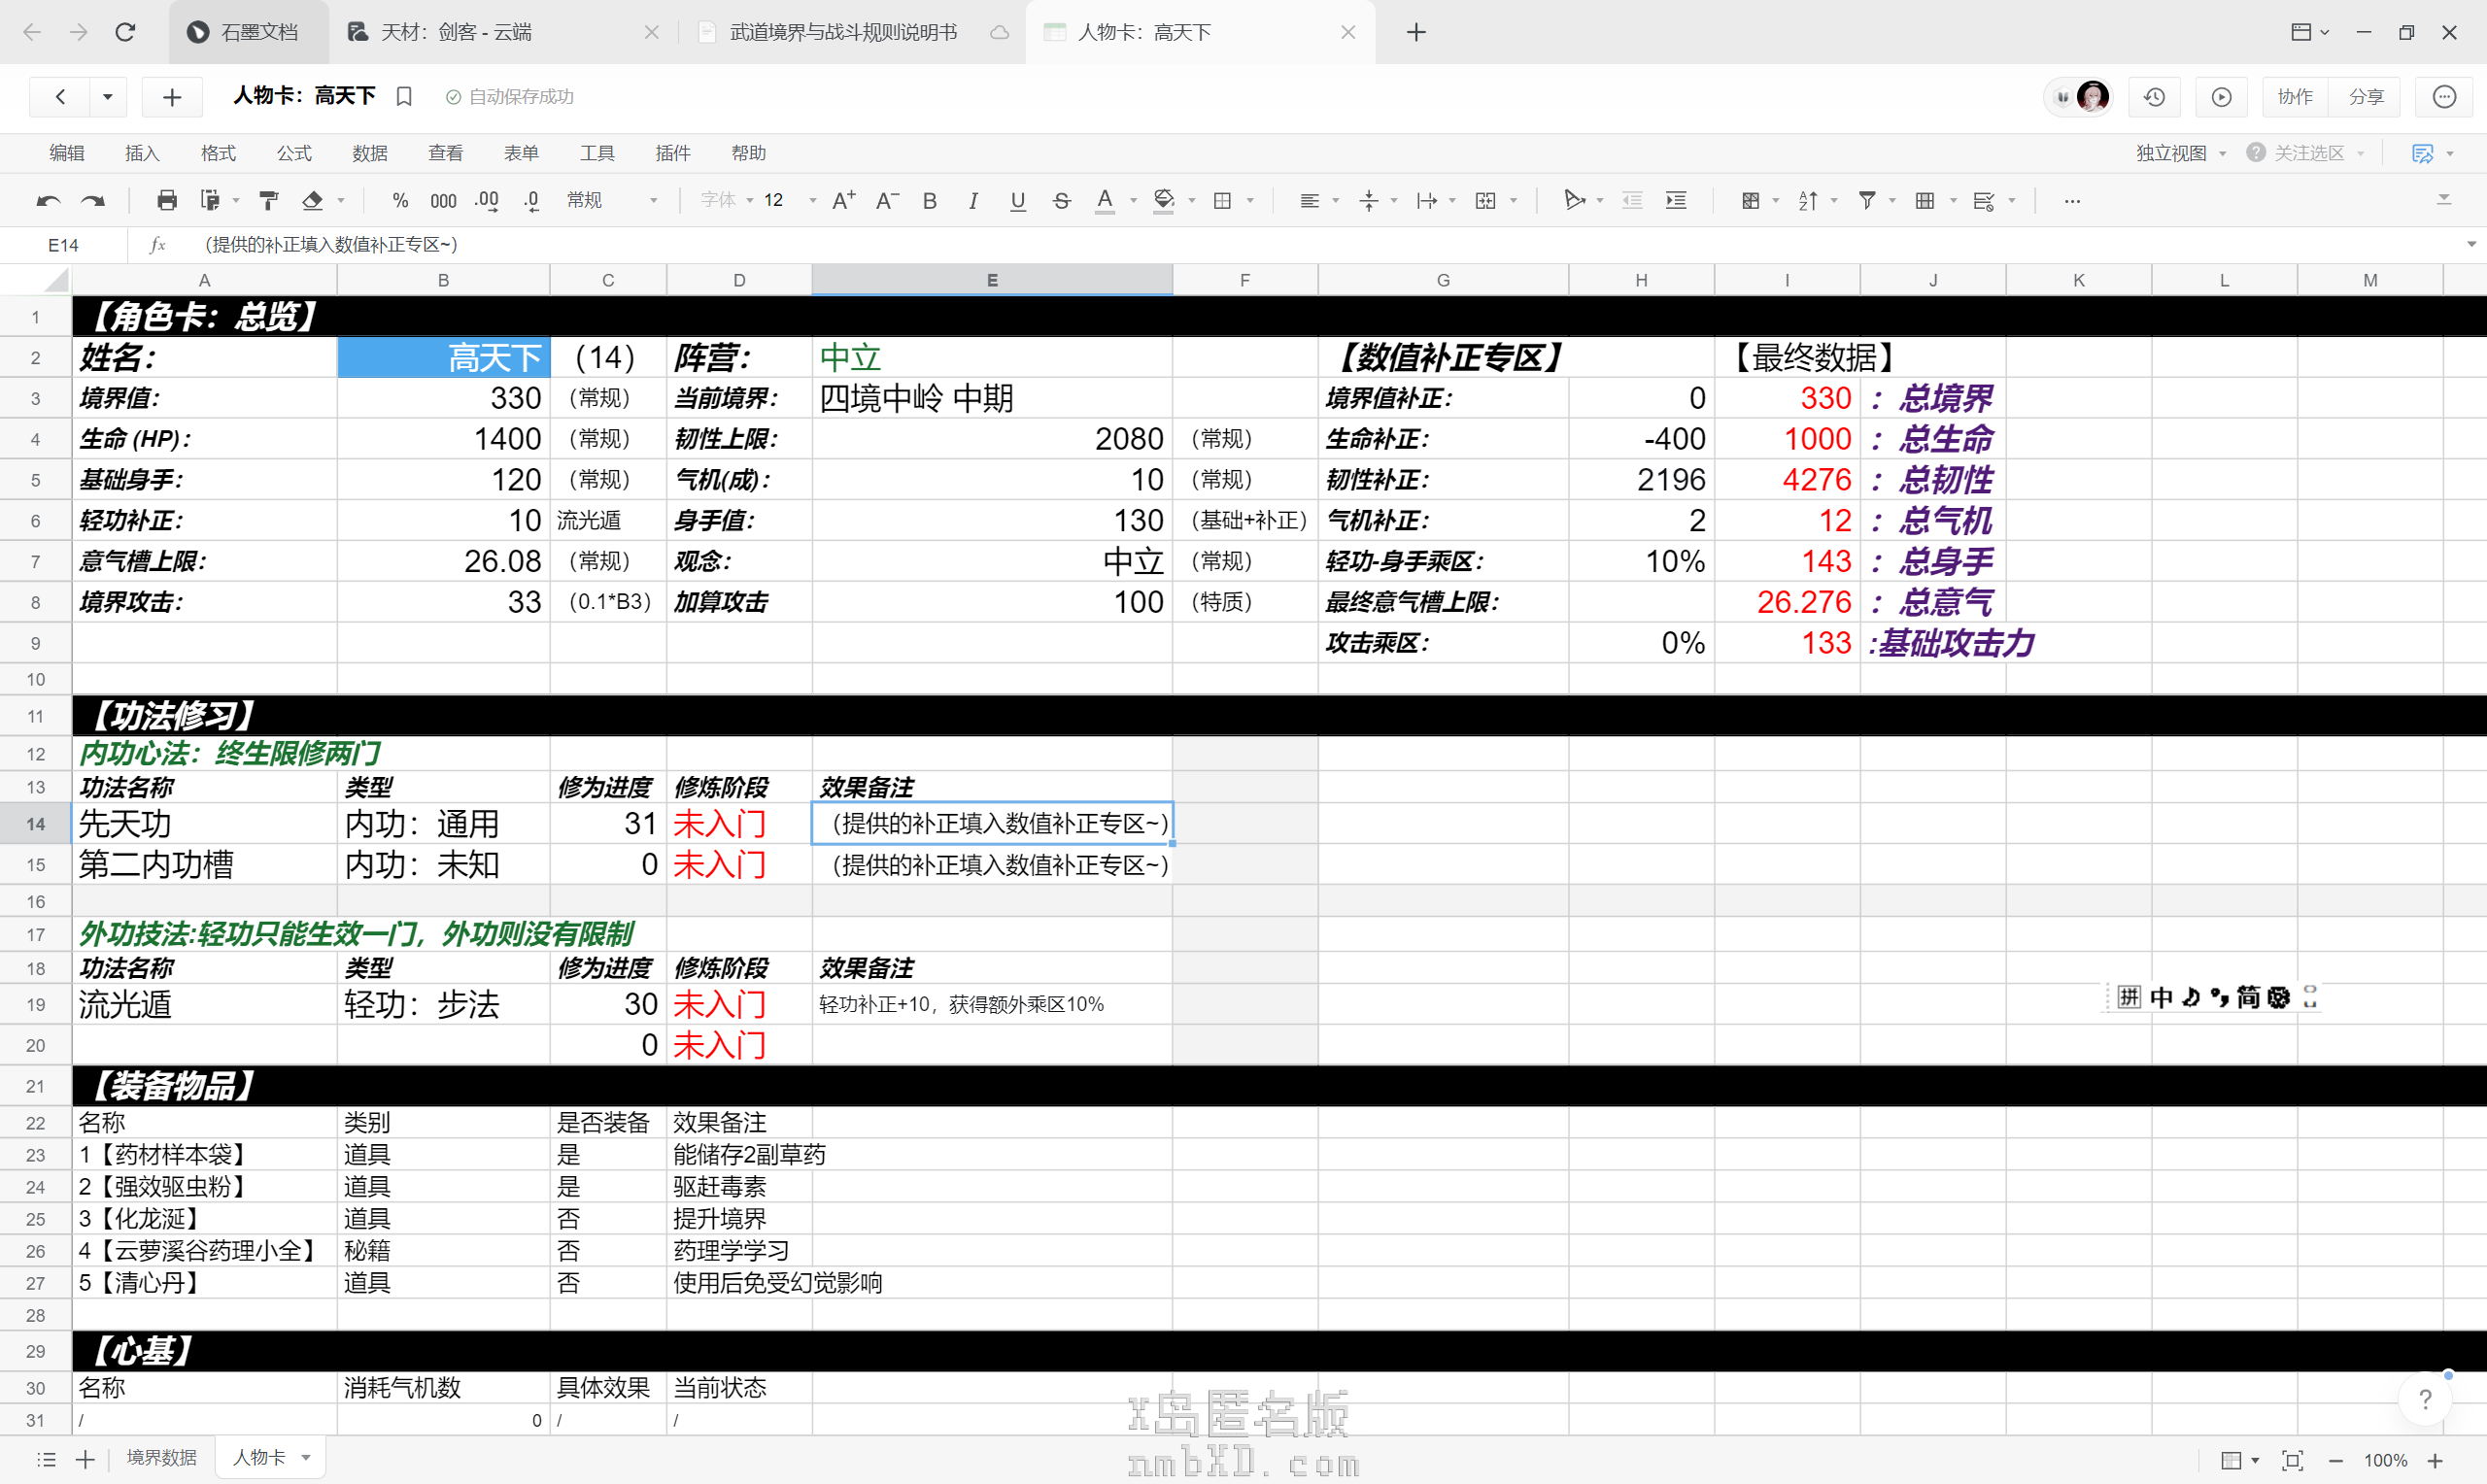The height and width of the screenshot is (1484, 2487).
Task: Select the format painter tool
Action: coord(268,201)
